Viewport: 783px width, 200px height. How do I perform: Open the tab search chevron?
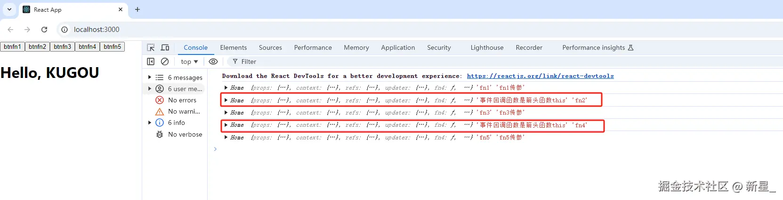pos(9,9)
